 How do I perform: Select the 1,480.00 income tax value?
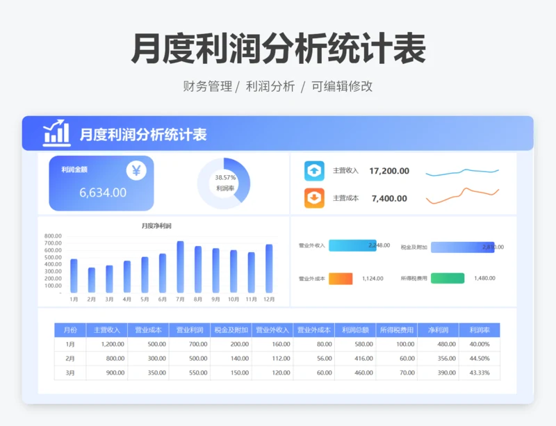point(484,278)
